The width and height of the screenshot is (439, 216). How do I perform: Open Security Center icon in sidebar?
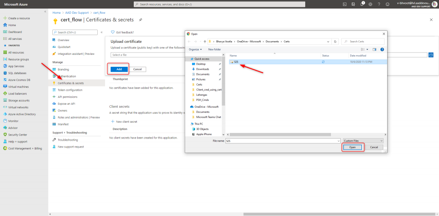tap(5, 135)
